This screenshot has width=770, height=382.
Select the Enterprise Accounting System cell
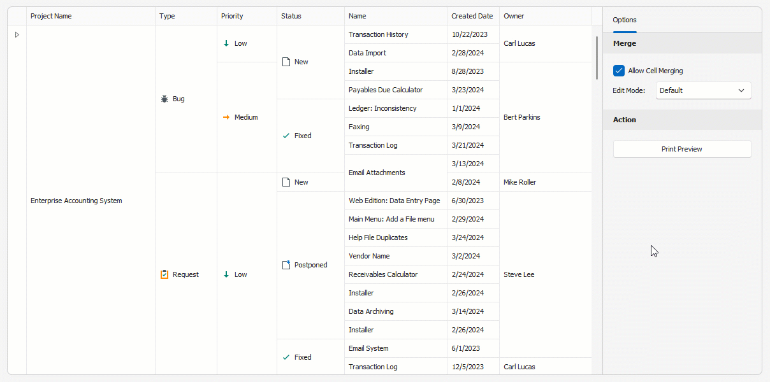91,201
